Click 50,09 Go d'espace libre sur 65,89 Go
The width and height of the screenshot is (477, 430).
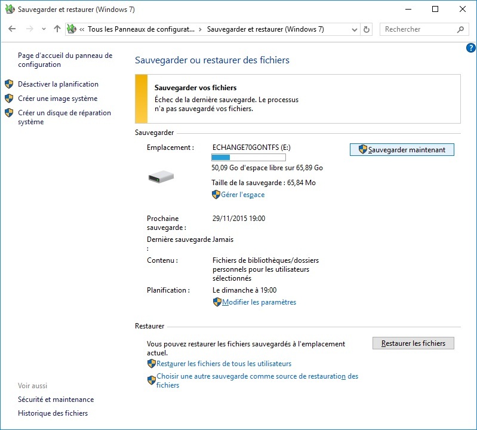[x=267, y=168]
